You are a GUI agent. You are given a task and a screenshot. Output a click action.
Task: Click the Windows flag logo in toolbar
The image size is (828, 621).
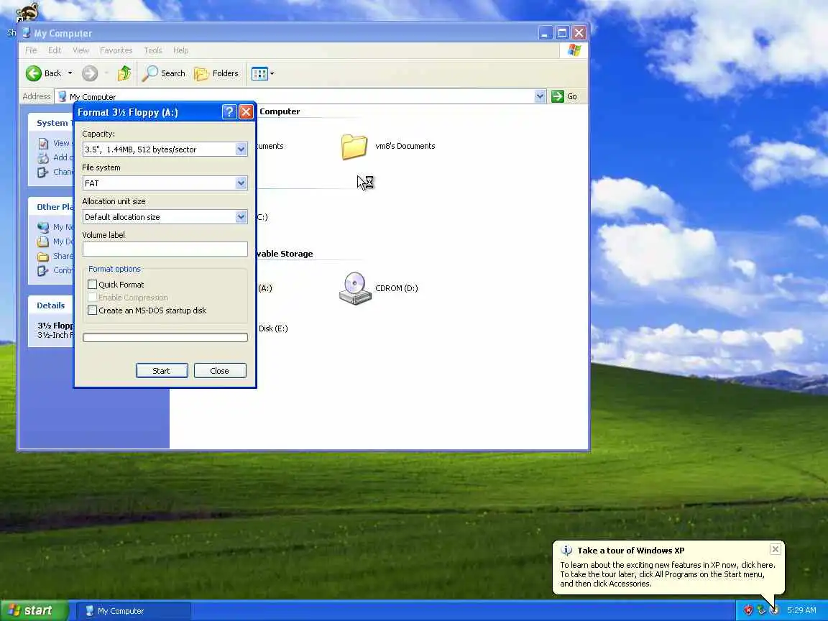pos(574,50)
